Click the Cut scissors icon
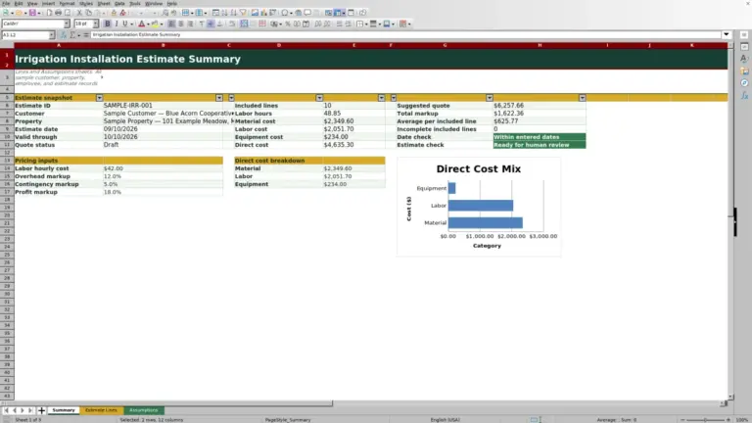 (x=79, y=13)
